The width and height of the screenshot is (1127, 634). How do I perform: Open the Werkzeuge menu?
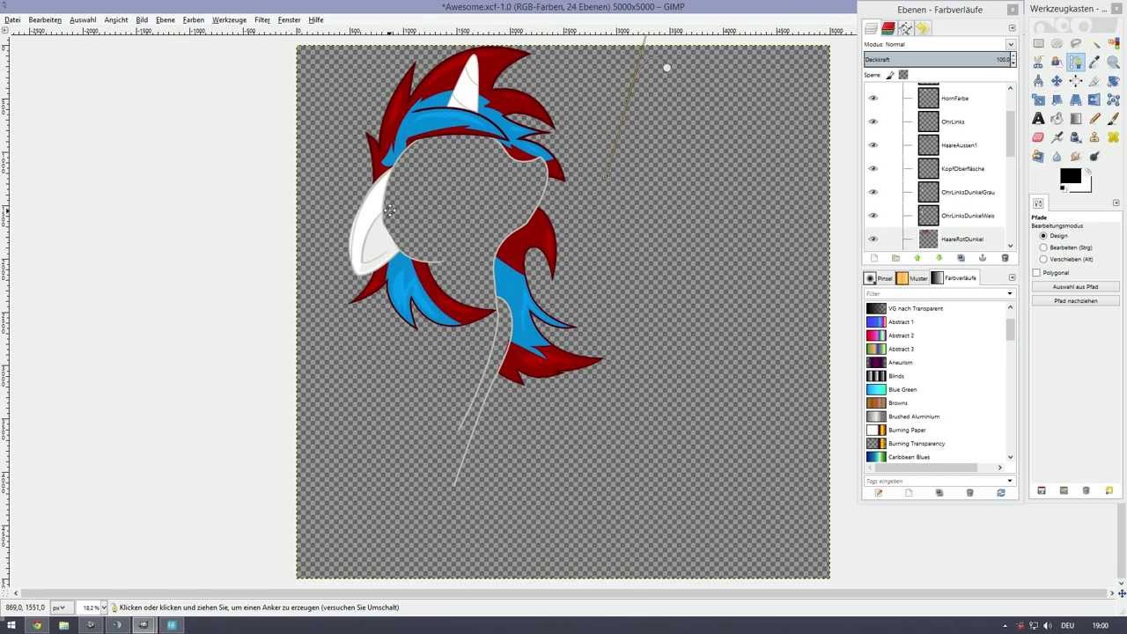click(x=229, y=19)
